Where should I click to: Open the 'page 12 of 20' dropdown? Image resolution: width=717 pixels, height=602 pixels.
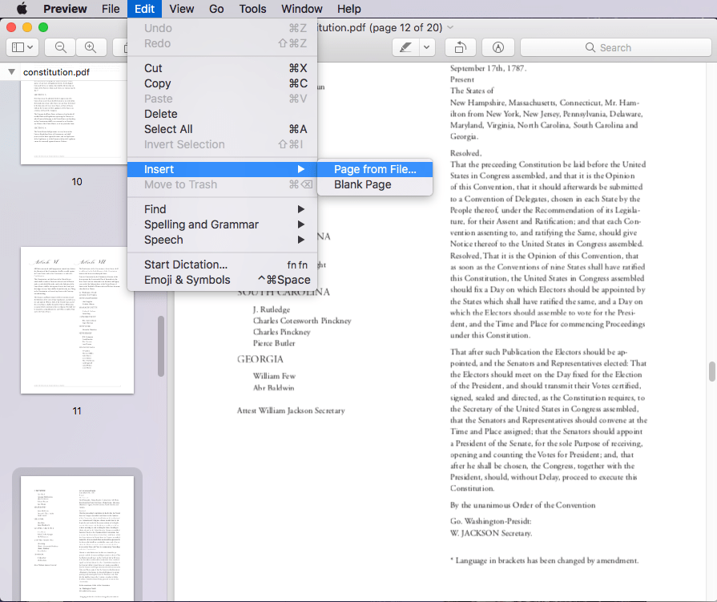pos(449,26)
